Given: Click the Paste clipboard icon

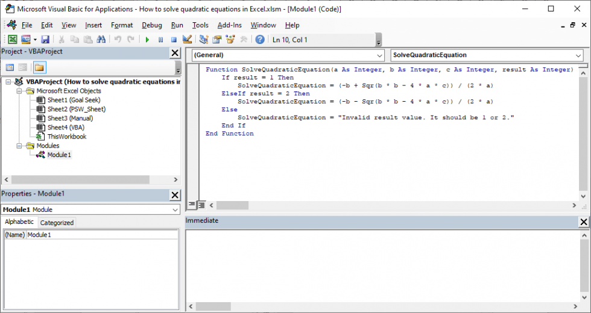Looking at the screenshot, I should pyautogui.click(x=88, y=40).
